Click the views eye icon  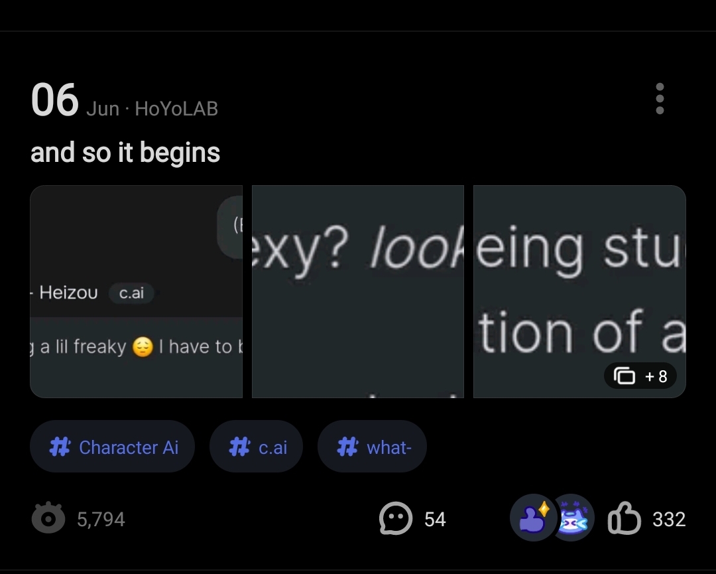48,519
